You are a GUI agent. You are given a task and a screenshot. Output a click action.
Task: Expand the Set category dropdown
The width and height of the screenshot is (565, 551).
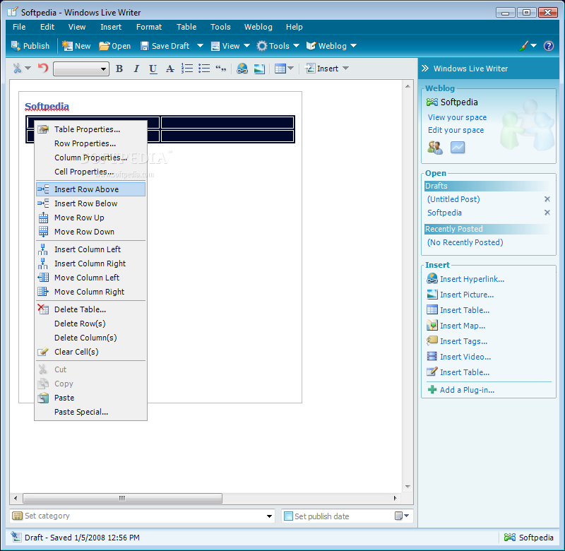click(x=269, y=516)
